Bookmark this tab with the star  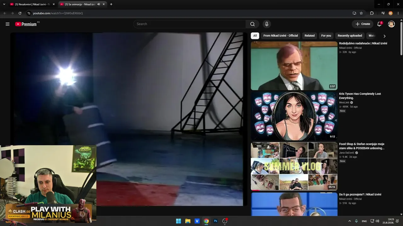tap(361, 13)
